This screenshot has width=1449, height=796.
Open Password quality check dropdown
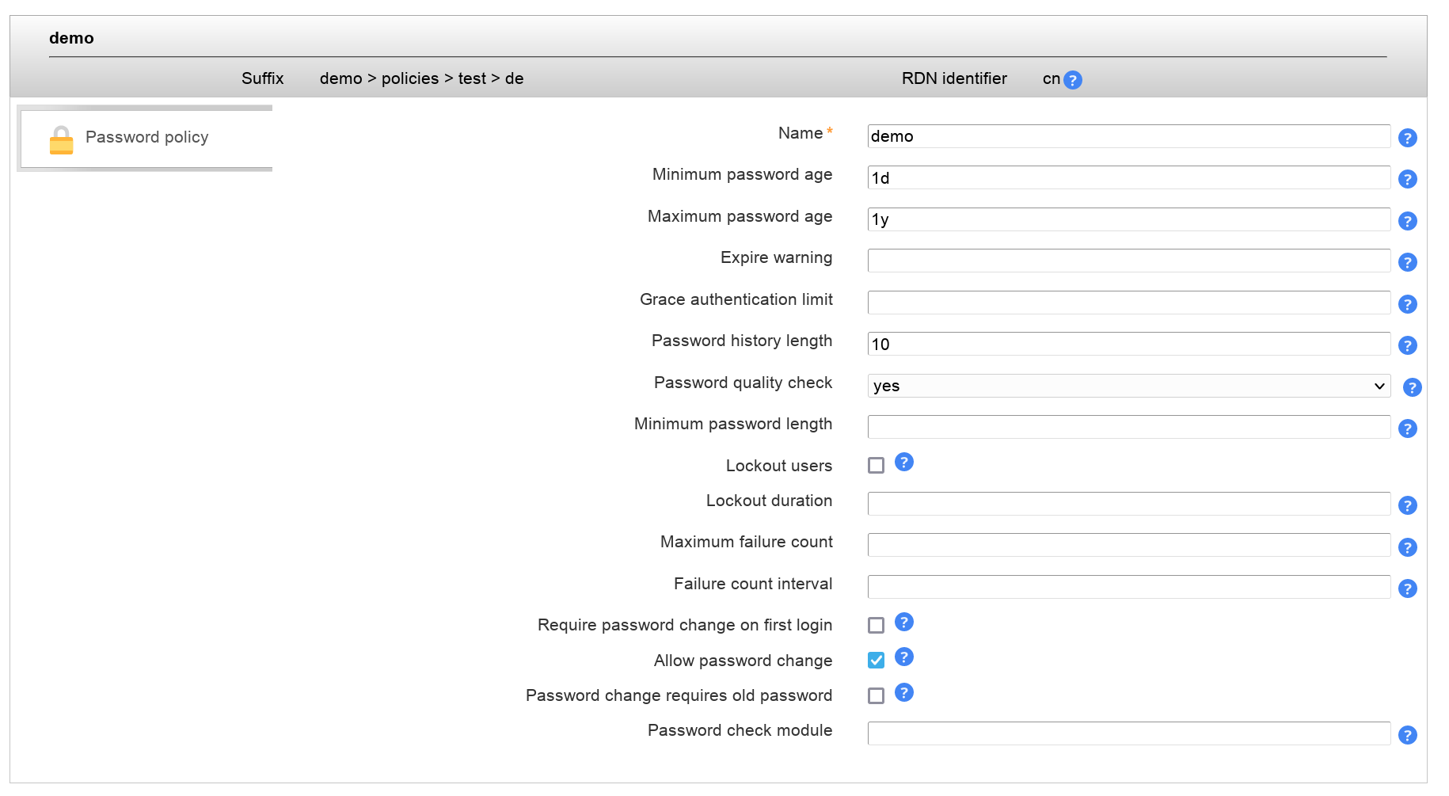1128,386
